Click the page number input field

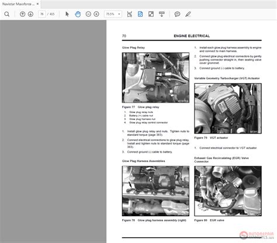tap(42, 14)
